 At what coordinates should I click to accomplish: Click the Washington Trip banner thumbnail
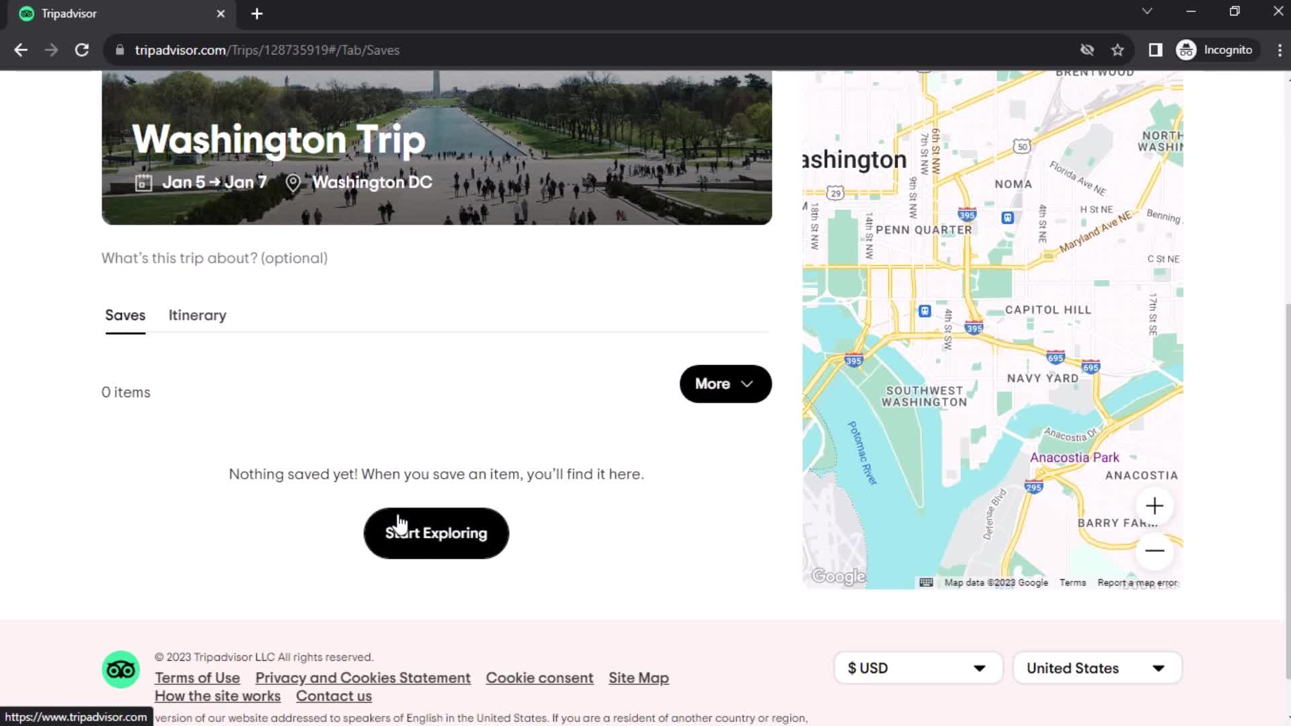438,148
